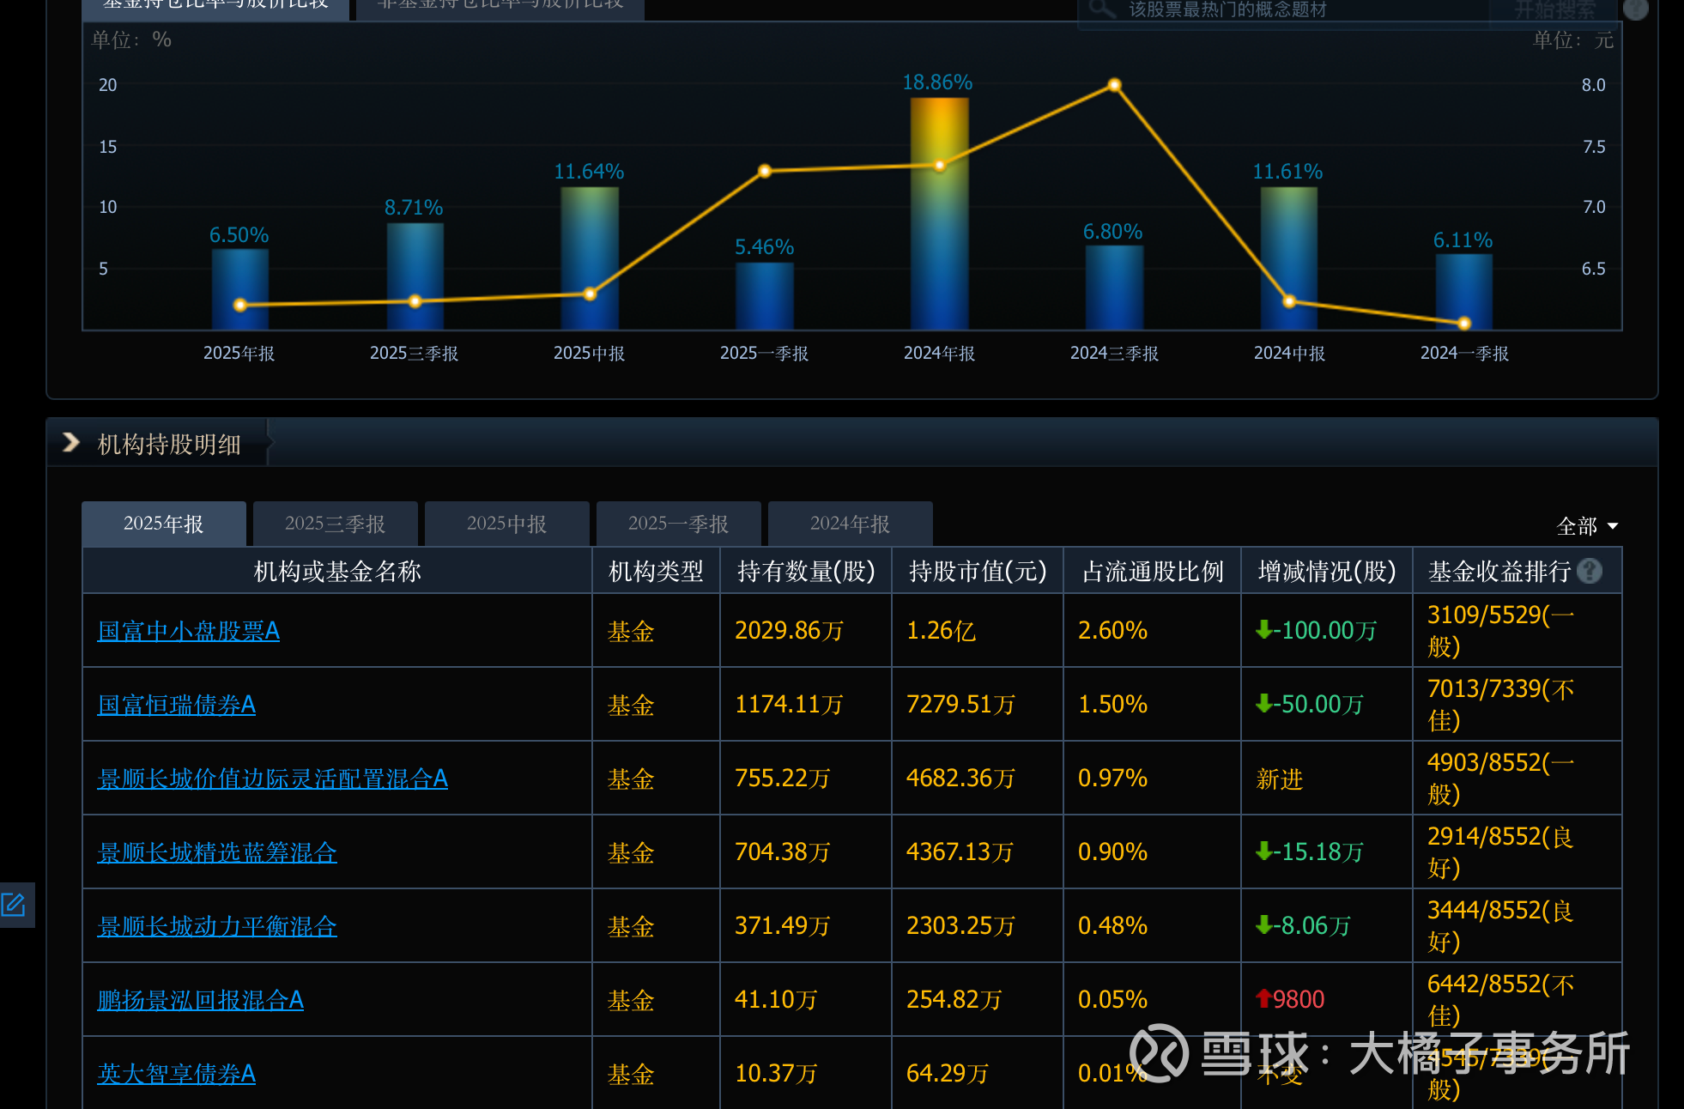Switch to the 2025三季报 tab
Screen dimensions: 1684x1109
(x=335, y=524)
